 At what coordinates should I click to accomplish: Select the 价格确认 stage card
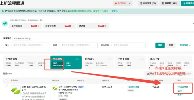point(98,62)
